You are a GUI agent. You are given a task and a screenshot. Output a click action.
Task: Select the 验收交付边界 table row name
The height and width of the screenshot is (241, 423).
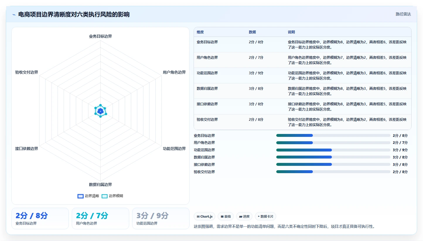[x=207, y=120]
